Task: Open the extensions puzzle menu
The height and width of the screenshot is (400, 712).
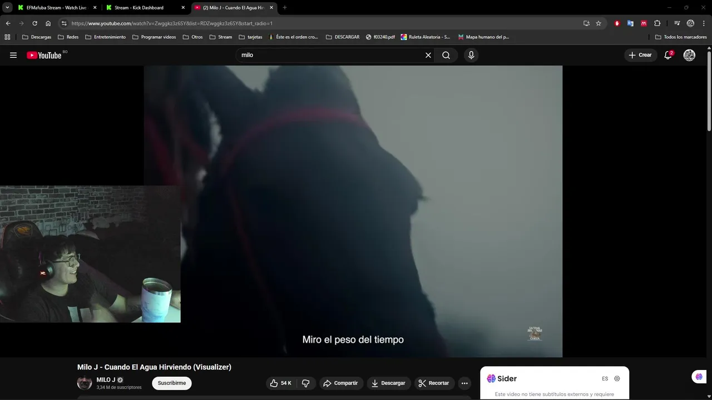Action: (657, 23)
